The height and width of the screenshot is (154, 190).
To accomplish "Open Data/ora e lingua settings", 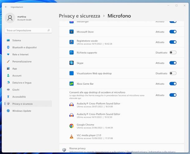I will point(28,82).
